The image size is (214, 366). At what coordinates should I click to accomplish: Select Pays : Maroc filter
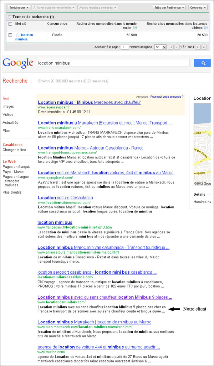pos(13,172)
